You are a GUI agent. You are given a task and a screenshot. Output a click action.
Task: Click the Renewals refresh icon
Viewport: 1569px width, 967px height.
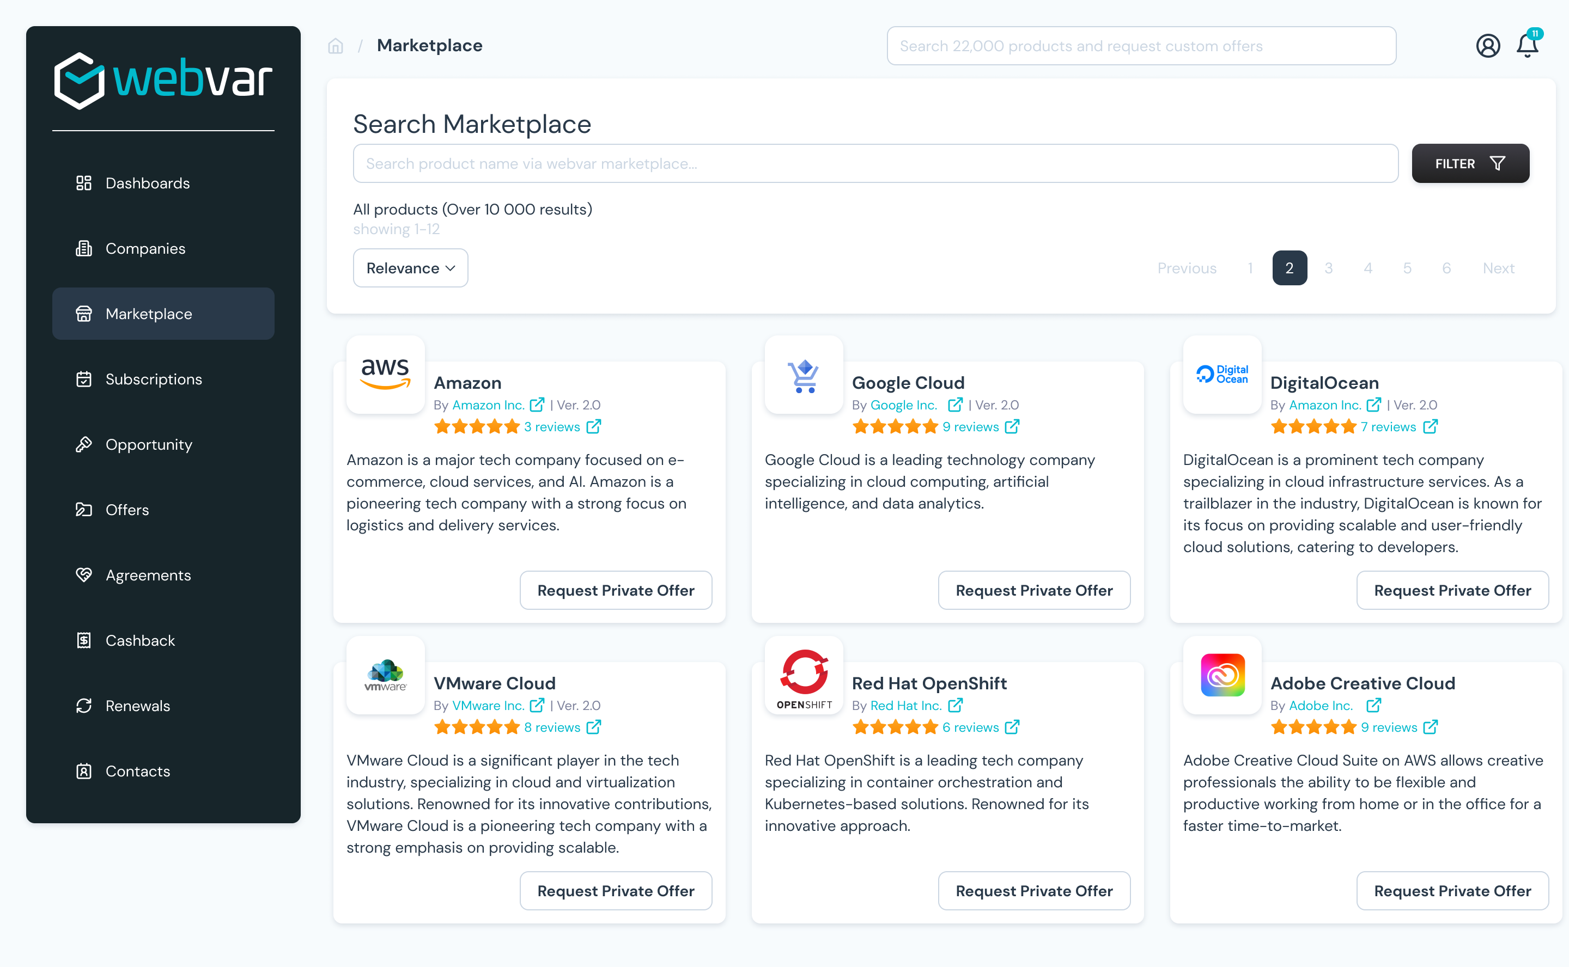click(x=84, y=706)
